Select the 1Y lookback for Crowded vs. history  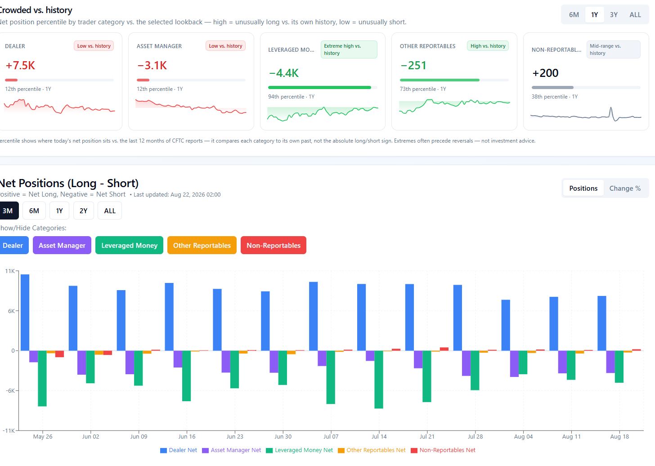pos(594,15)
